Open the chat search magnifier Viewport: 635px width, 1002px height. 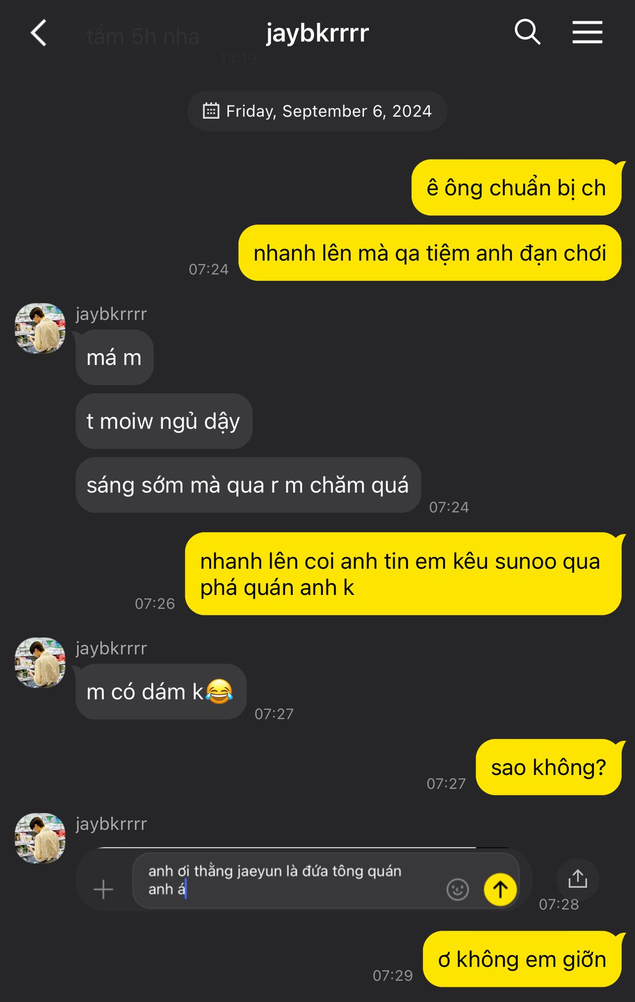(527, 32)
